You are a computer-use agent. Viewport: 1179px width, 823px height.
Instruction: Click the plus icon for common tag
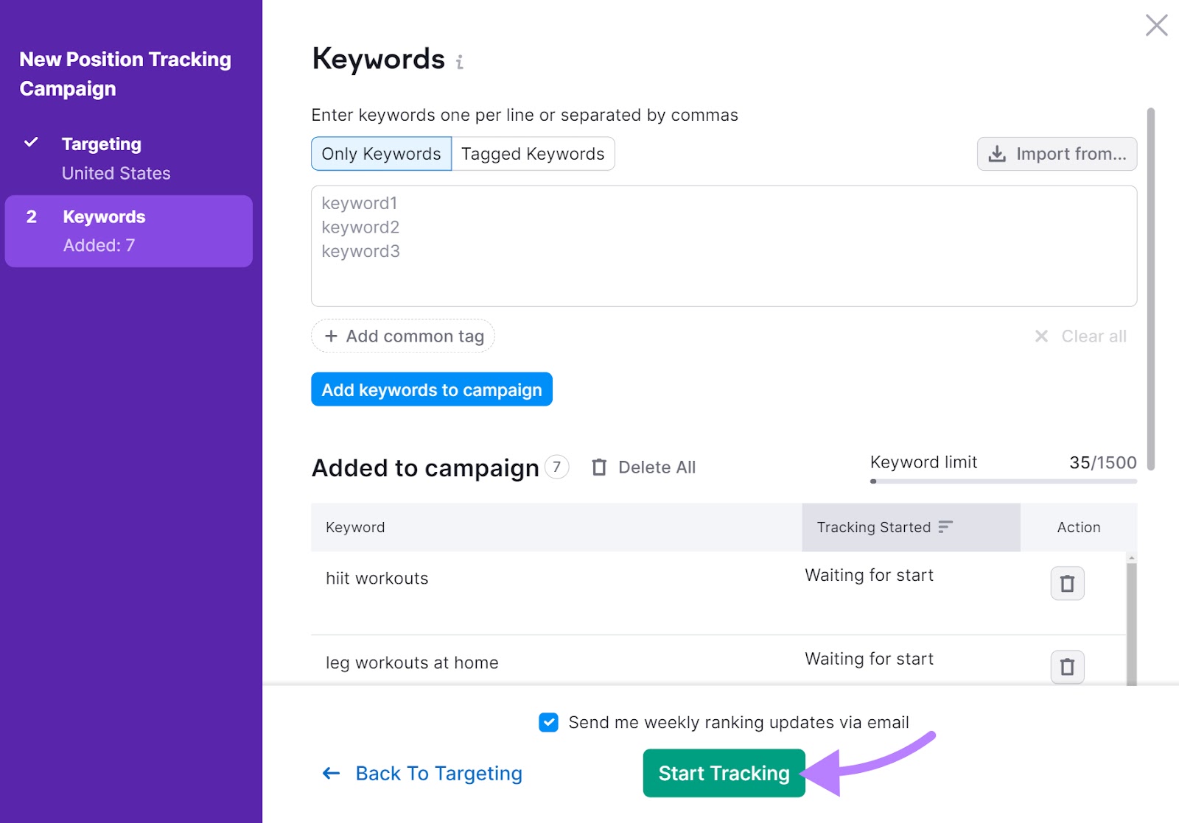[x=332, y=336]
